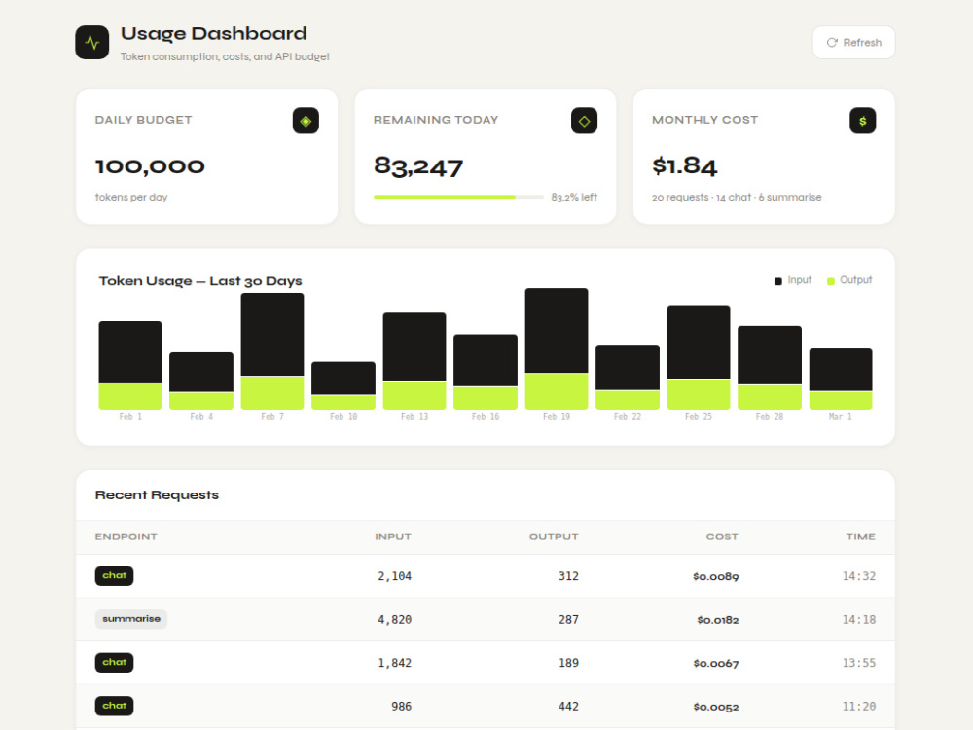Click the Feb 7 usage bar

[x=272, y=350]
